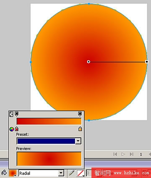Open the gradient fill color swatch menu
Image resolution: width=151 pixels, height=178 pixels.
click(13, 173)
